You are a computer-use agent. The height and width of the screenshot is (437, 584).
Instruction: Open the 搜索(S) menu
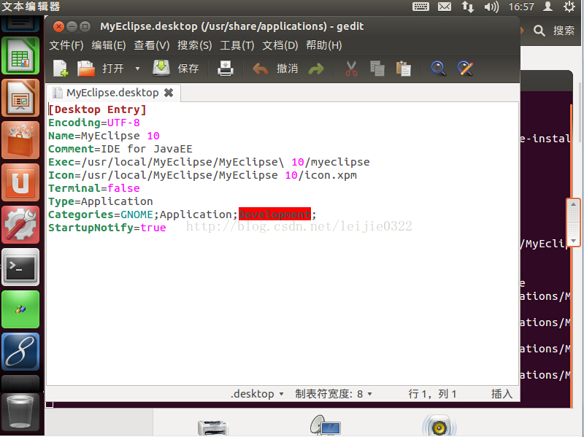point(194,45)
